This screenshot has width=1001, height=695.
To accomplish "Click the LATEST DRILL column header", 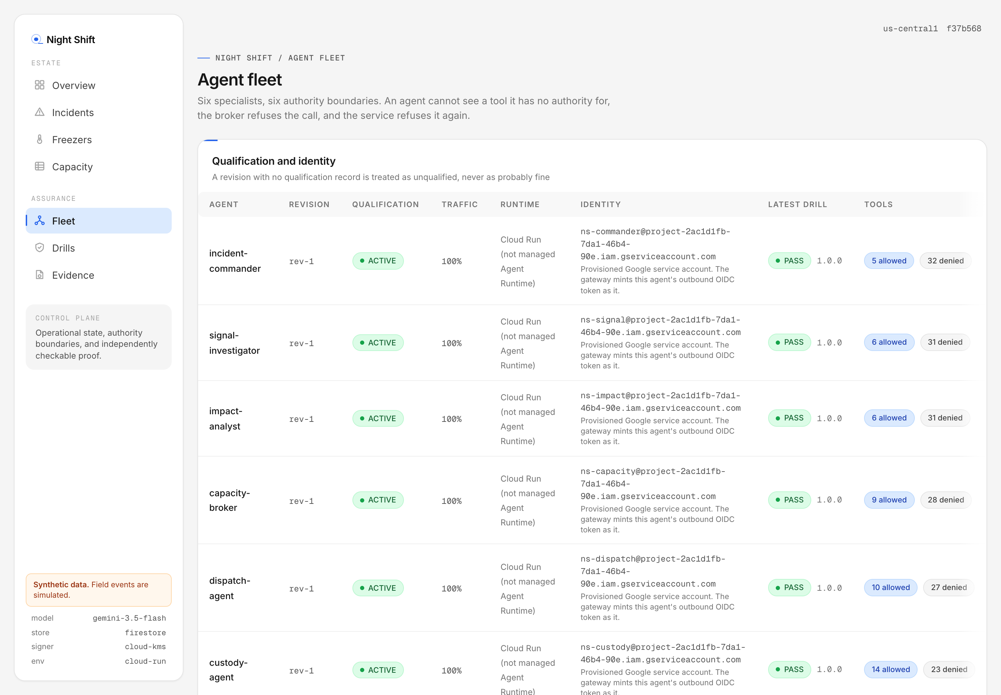I will click(x=797, y=204).
